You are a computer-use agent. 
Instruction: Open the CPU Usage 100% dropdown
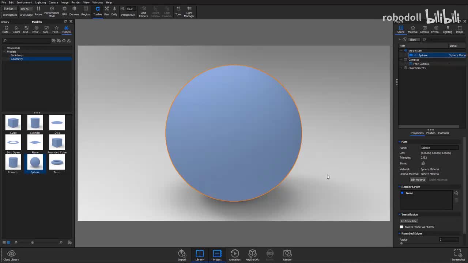pyautogui.click(x=26, y=9)
